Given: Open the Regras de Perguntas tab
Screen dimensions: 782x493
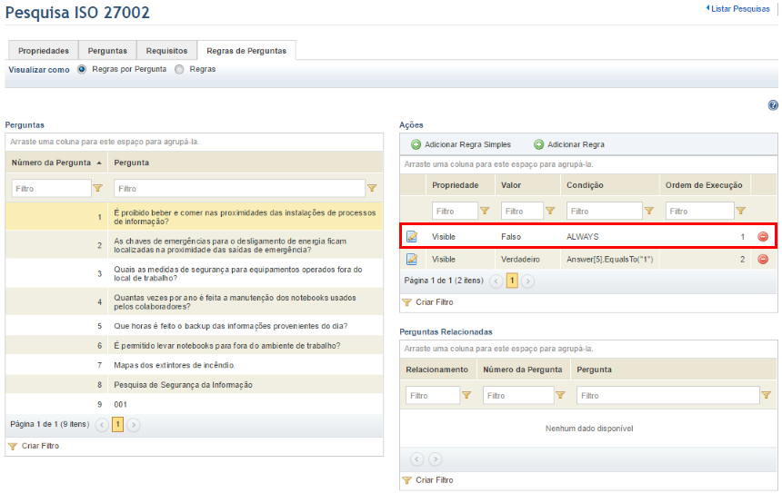Looking at the screenshot, I should [246, 51].
